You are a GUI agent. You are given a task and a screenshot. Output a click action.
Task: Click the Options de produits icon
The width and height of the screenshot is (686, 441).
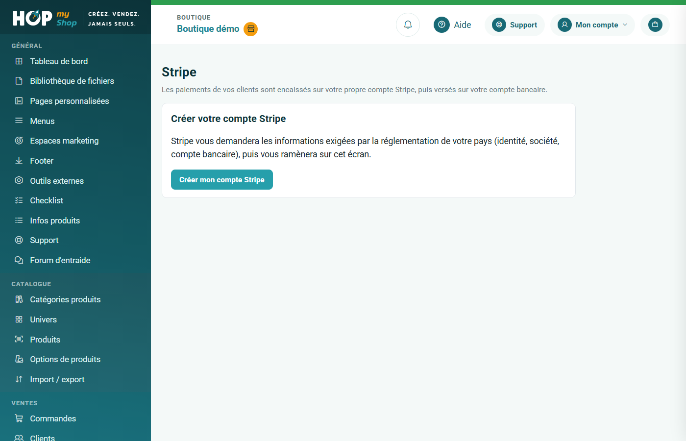click(19, 359)
